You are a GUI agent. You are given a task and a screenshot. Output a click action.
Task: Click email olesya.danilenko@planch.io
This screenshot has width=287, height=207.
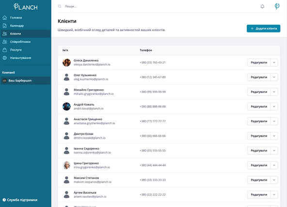coord(92,64)
